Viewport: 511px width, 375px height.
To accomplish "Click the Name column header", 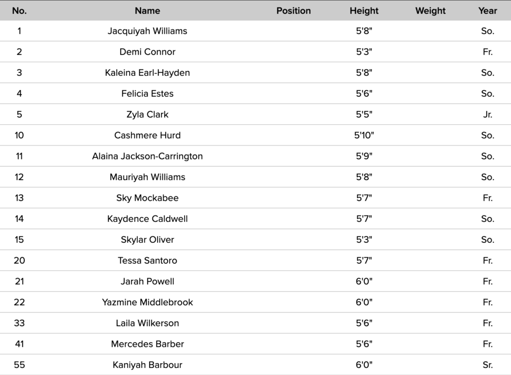I will (x=147, y=10).
